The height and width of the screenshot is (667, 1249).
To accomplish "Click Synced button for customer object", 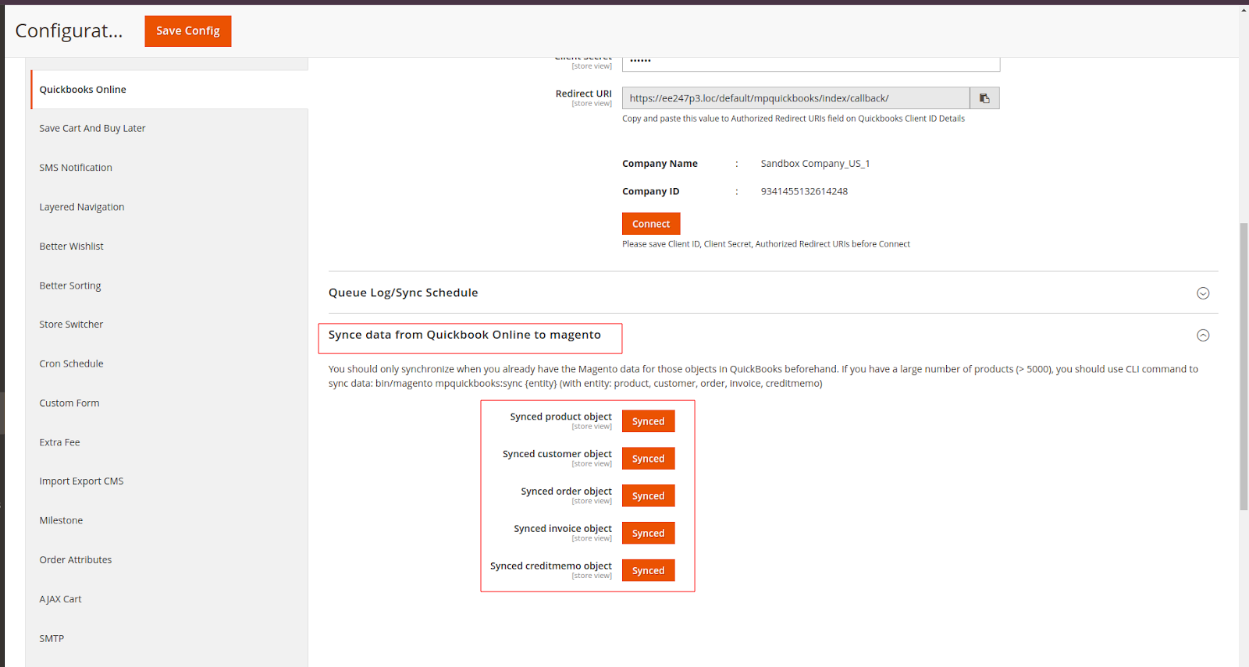I will 648,459.
